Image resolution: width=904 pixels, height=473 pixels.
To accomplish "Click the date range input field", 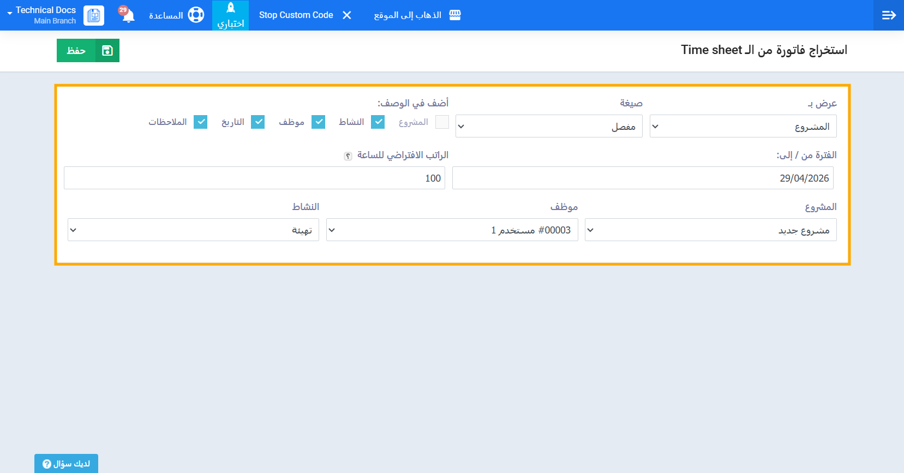I will 642,178.
